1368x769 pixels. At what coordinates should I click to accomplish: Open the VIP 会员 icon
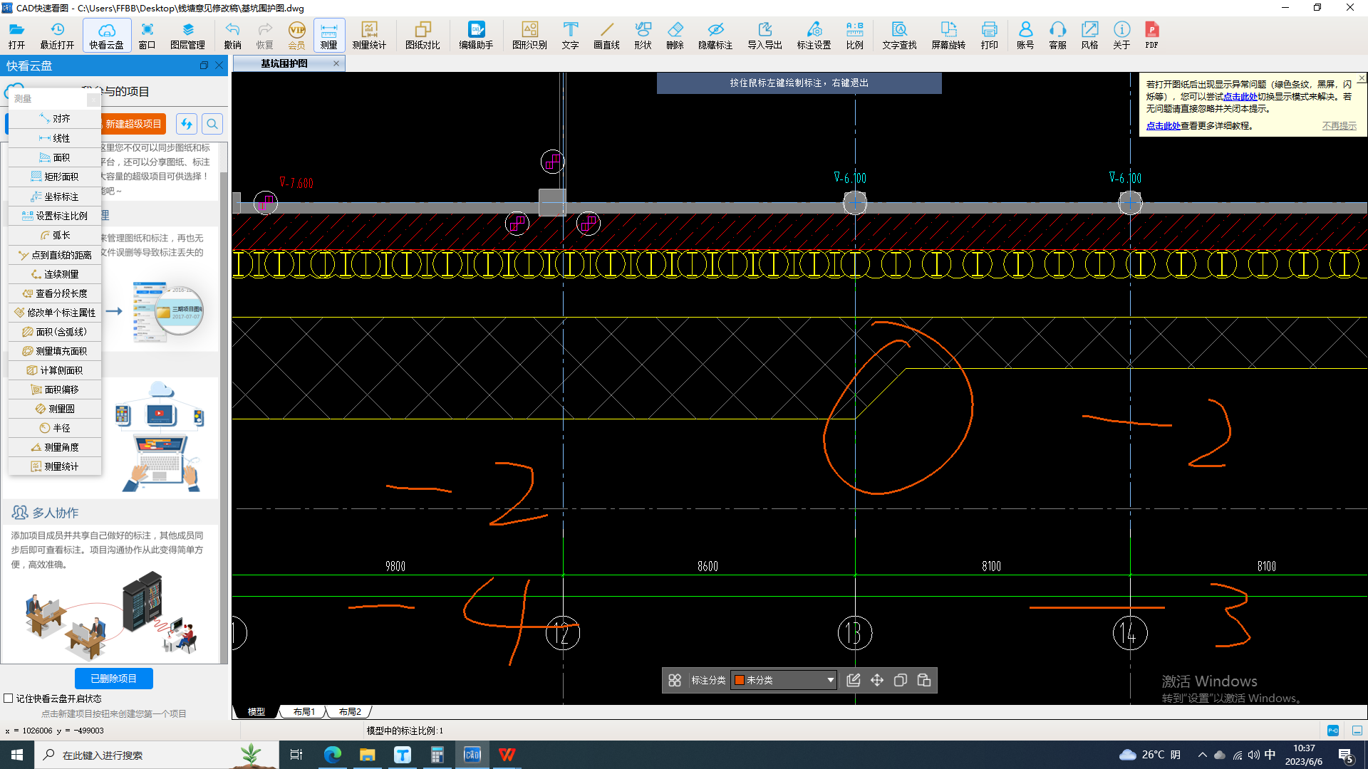point(296,35)
